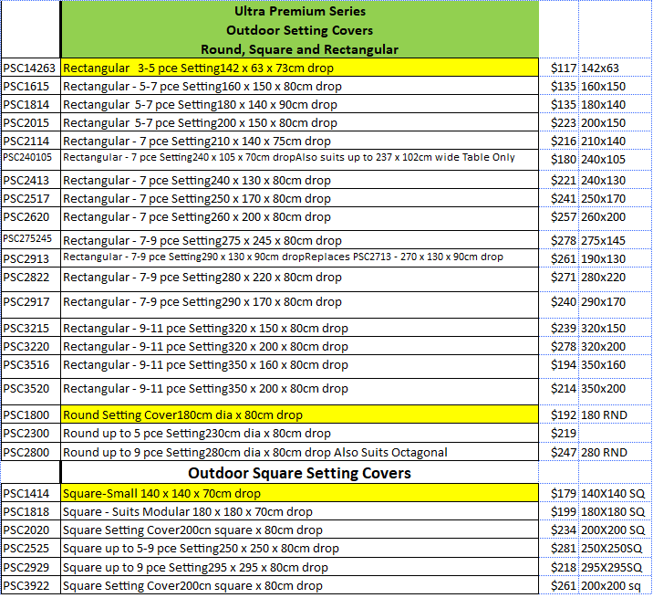Select the 190x130 size cell
This screenshot has height=598, width=653.
(615, 258)
